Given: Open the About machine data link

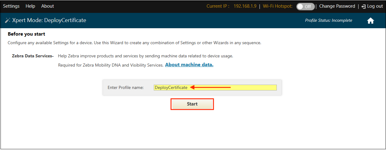Looking at the screenshot, I should point(189,65).
